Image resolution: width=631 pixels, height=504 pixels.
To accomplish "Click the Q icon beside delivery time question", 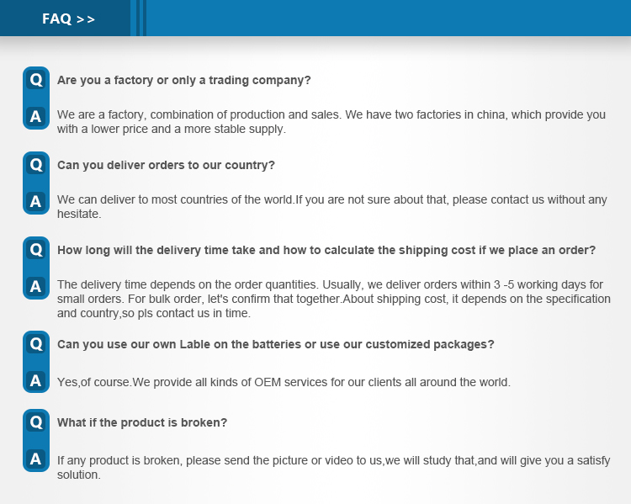I will click(36, 250).
